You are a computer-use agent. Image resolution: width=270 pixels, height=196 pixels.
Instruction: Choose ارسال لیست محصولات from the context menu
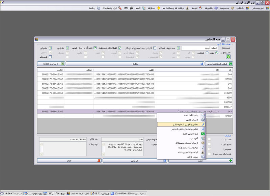(x=181, y=143)
